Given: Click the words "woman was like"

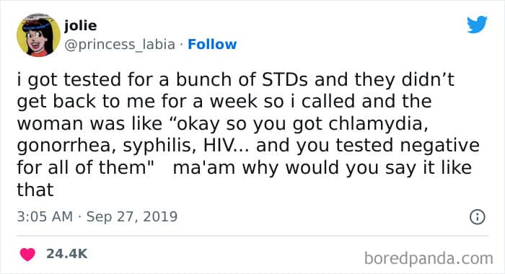Looking at the screenshot, I should coord(89,123).
